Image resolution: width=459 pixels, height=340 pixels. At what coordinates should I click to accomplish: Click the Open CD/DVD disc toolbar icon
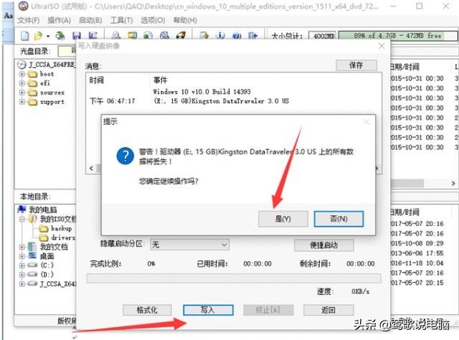[60, 35]
